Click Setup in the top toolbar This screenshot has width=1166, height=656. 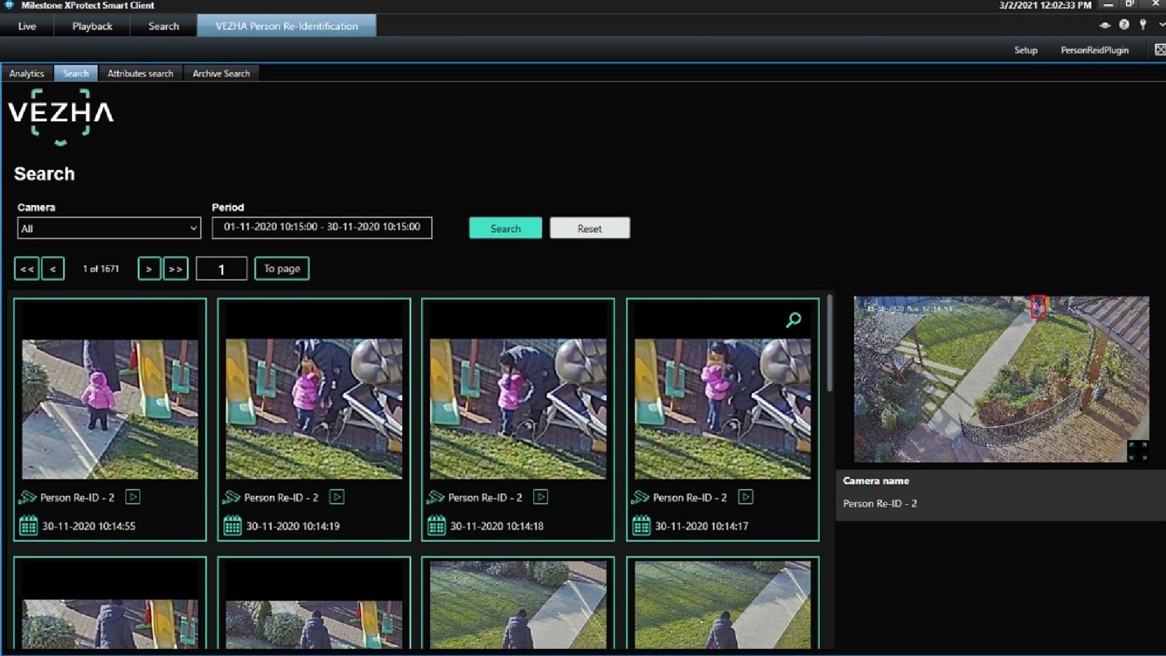click(x=1026, y=50)
